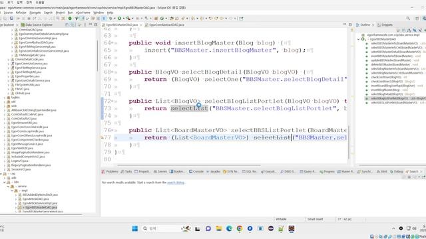
Task: Collapse the impl package node
Action: pos(12,191)
